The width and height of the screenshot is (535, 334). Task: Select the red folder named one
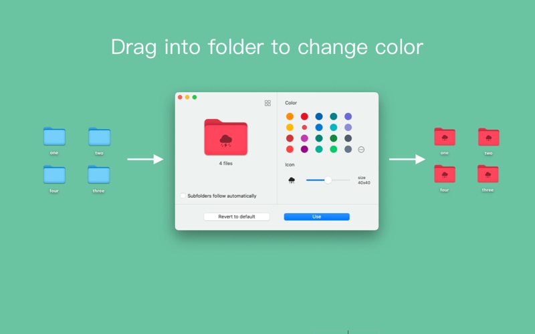click(445, 137)
